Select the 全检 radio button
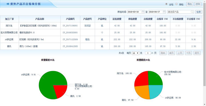 click(x=167, y=4)
